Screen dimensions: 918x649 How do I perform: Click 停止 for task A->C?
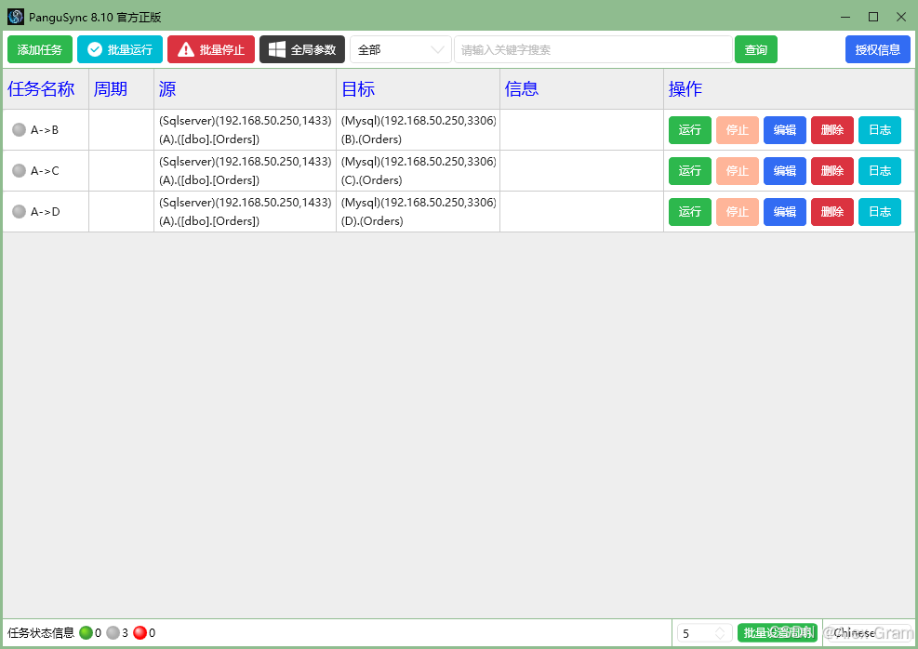[738, 171]
